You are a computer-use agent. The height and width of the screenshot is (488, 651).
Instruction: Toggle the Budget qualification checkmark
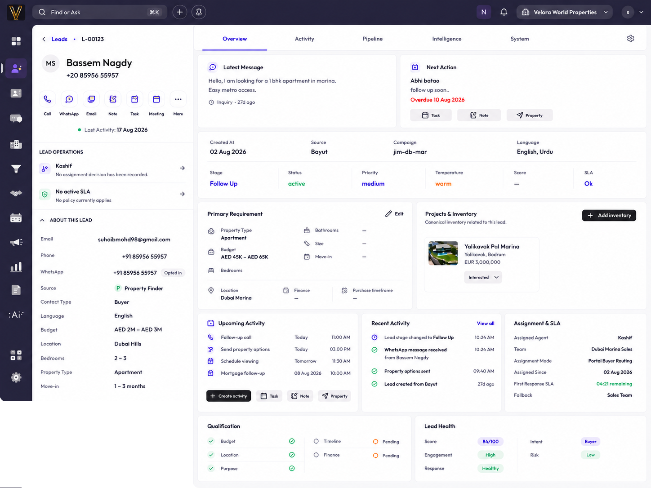[211, 441]
